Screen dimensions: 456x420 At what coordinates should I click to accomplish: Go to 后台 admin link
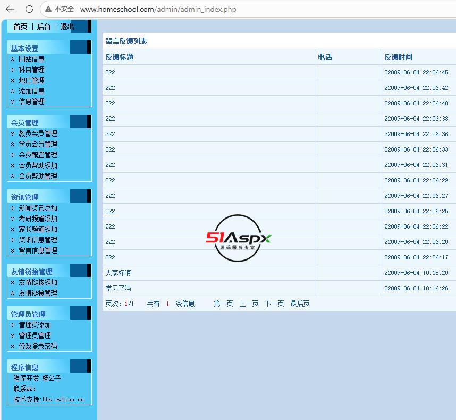coord(44,27)
